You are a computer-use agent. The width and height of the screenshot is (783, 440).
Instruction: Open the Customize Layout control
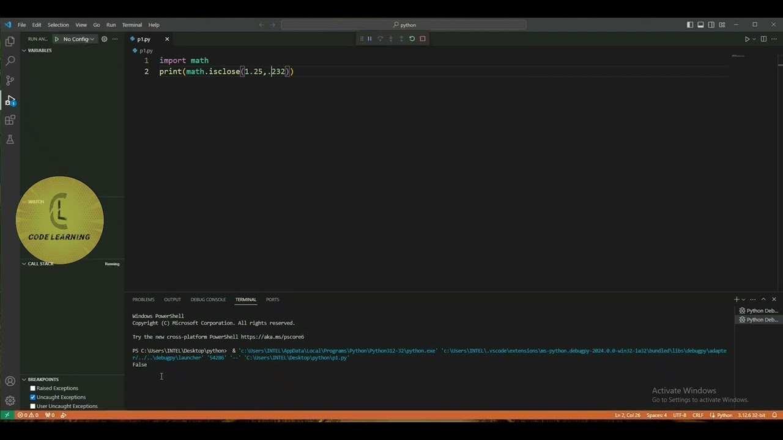(x=722, y=25)
